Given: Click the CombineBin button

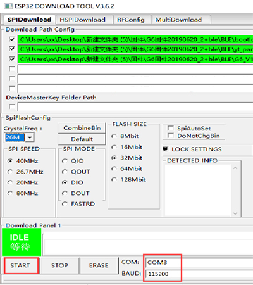Looking at the screenshot, I should coord(82,128).
